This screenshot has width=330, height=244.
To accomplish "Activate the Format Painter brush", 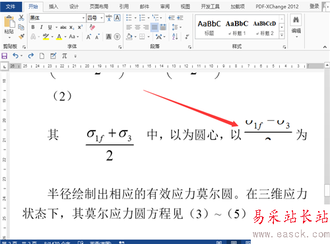I will [21, 36].
